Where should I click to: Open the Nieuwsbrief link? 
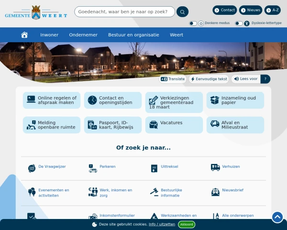pyautogui.click(x=232, y=190)
